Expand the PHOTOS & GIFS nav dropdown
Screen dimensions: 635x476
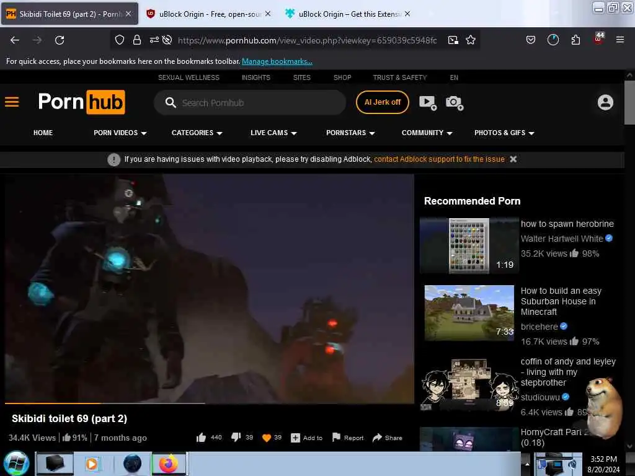tap(504, 133)
